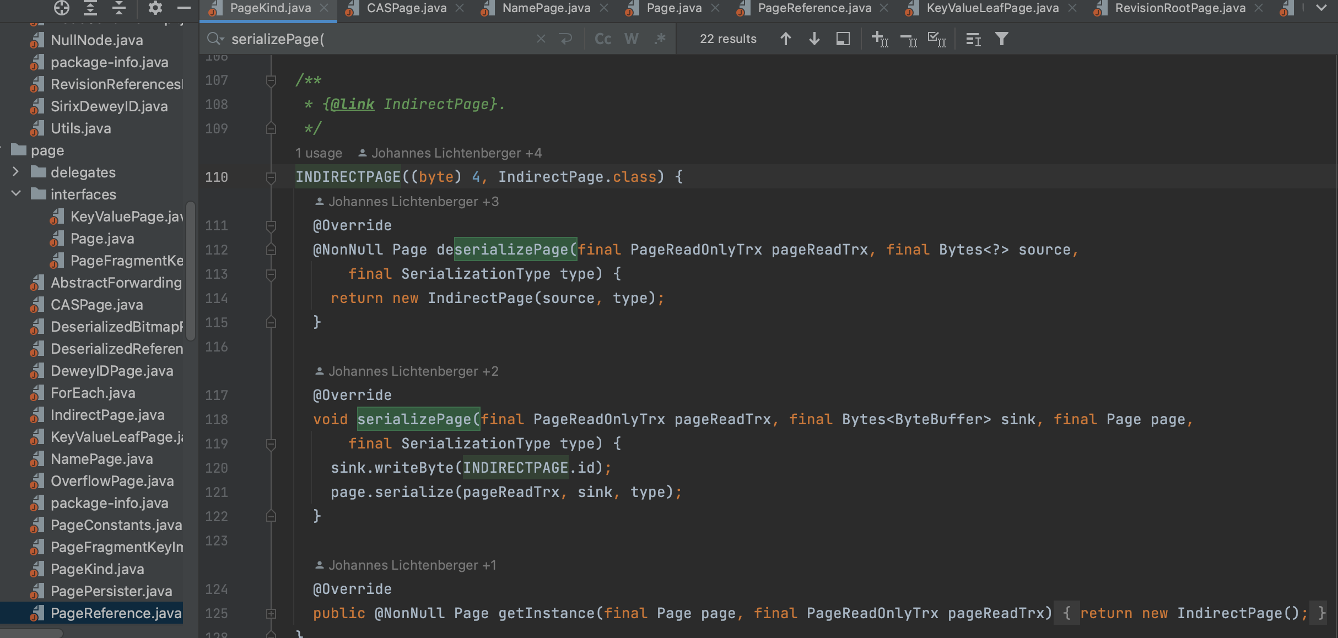Toggle regex search option
1338x638 pixels.
[660, 39]
